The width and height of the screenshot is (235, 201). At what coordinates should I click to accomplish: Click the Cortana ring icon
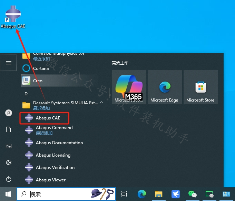point(26,68)
